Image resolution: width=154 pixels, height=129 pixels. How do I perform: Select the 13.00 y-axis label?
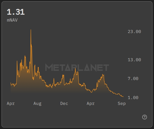click(134, 60)
